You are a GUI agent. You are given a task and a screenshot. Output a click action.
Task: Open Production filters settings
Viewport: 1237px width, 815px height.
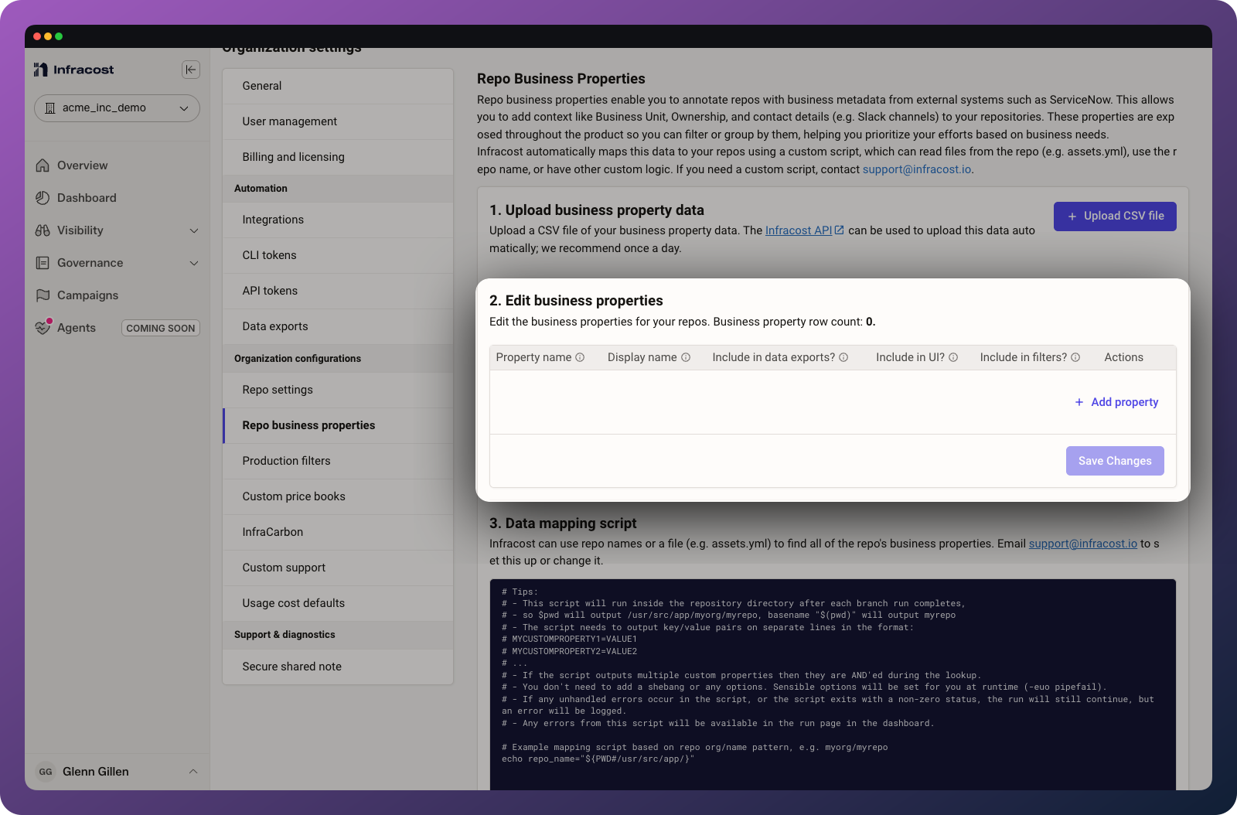[338, 461]
